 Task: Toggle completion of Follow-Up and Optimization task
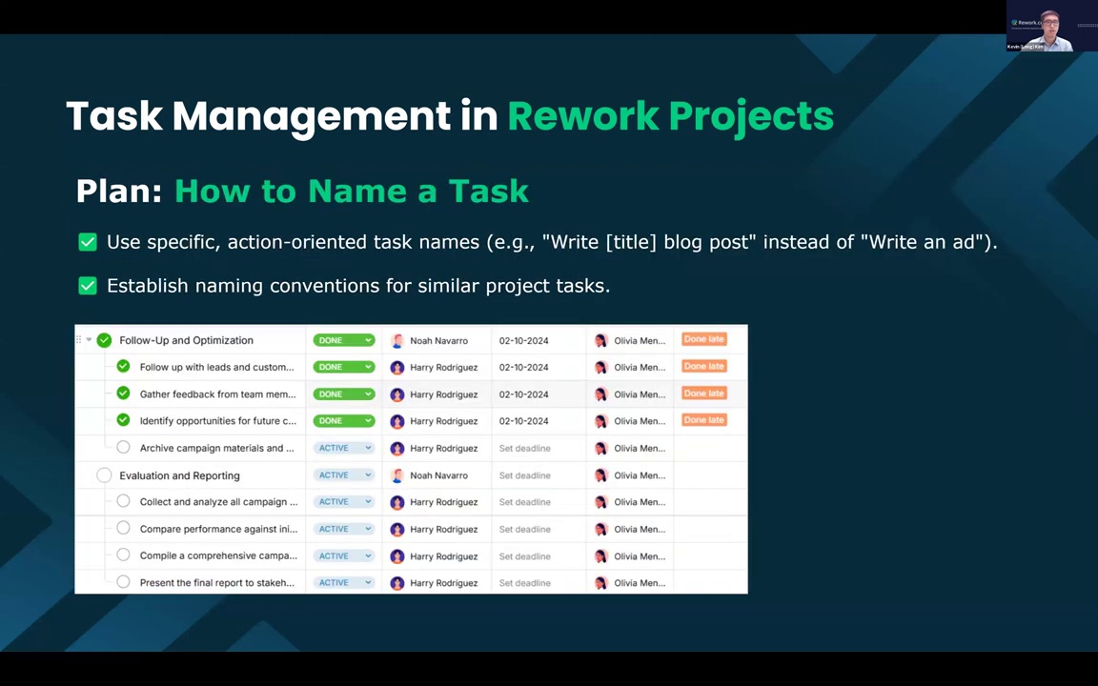(x=104, y=340)
